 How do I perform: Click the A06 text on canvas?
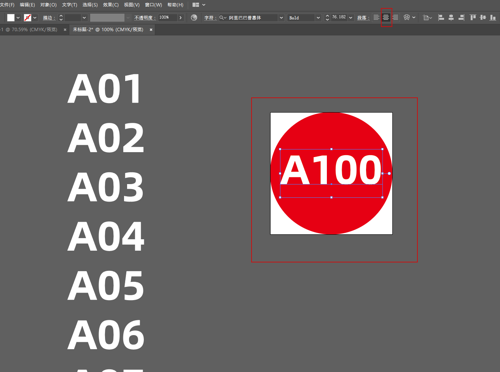click(x=106, y=334)
